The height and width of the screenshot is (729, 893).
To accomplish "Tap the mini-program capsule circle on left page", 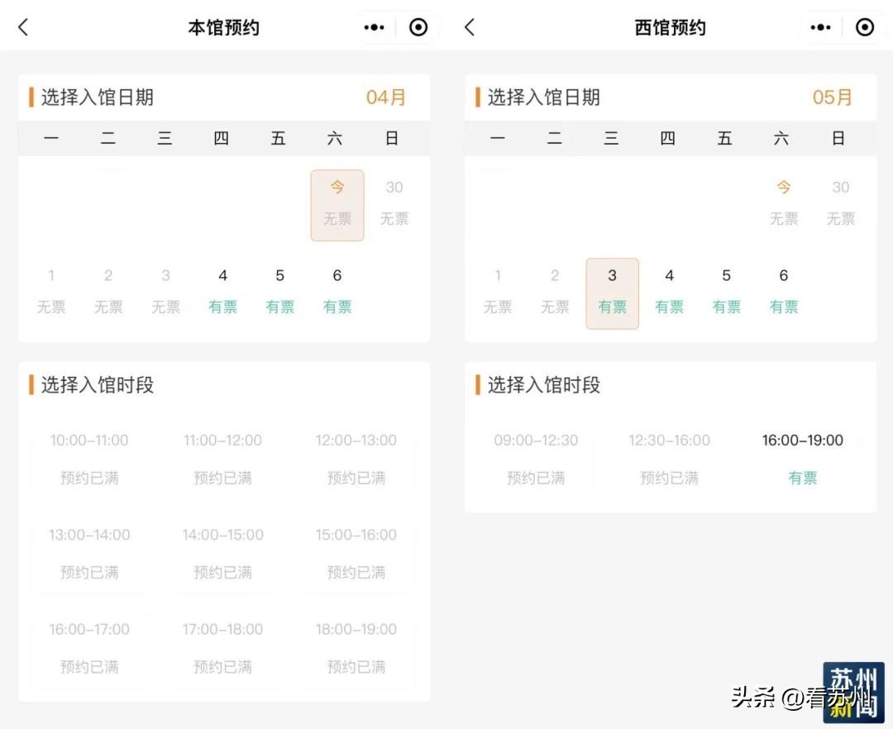I will click(418, 26).
